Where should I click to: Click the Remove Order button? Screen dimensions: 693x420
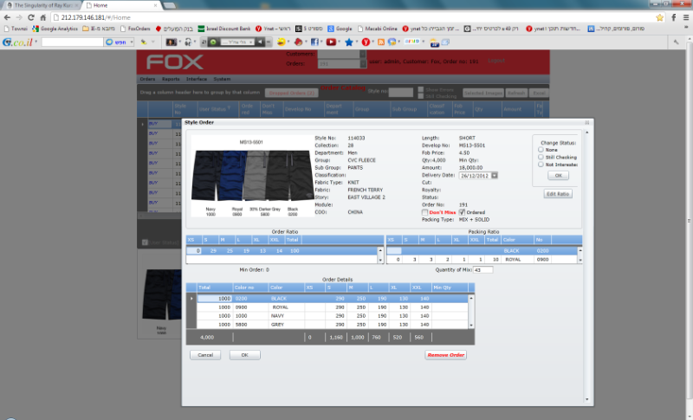[x=445, y=355]
